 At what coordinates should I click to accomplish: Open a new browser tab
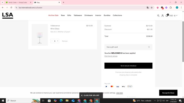pos(63,2)
